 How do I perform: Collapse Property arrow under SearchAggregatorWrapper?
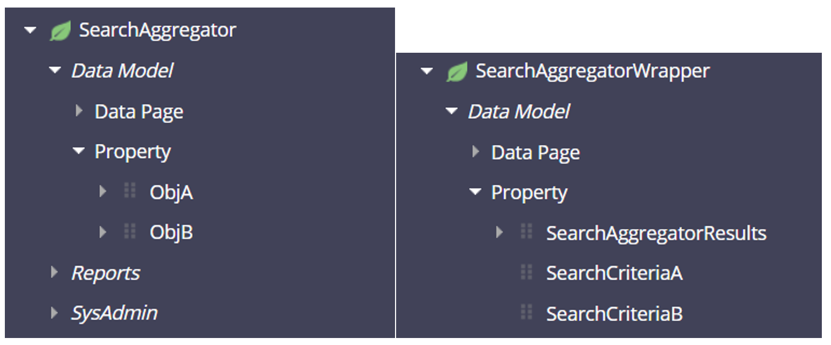(x=475, y=193)
